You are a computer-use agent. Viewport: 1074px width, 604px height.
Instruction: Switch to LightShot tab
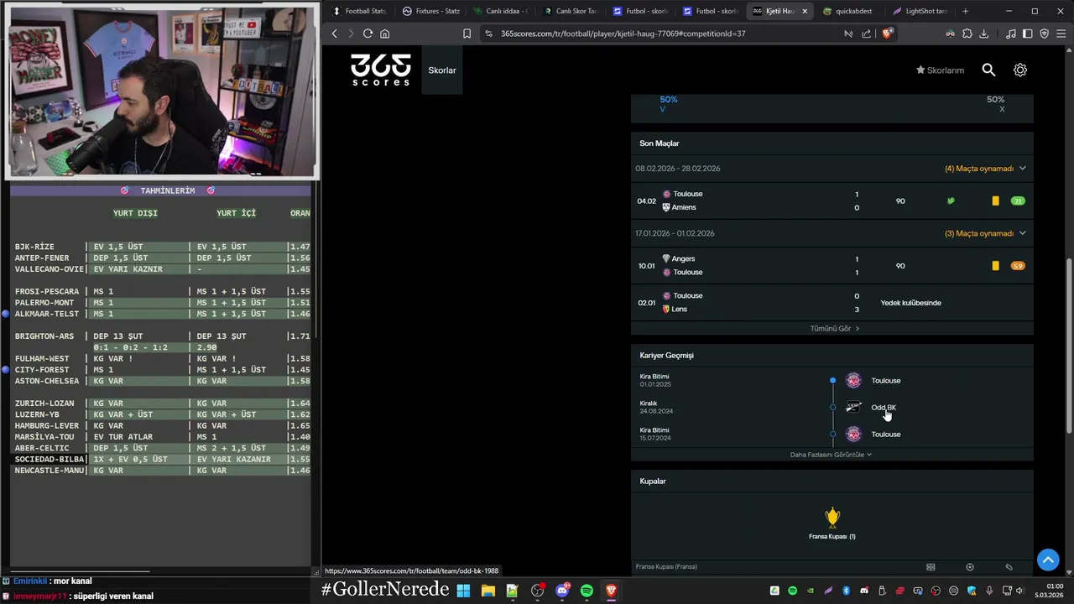[x=919, y=11]
